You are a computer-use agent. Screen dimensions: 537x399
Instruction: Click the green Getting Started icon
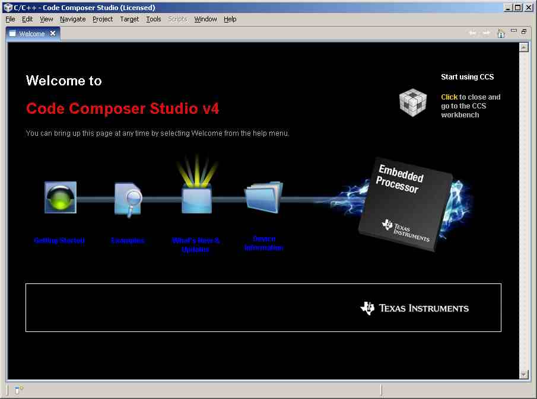(x=61, y=197)
